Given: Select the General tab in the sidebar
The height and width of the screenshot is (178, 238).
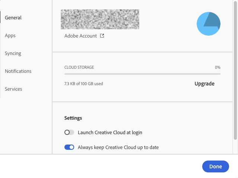Looking at the screenshot, I should pos(13,17).
